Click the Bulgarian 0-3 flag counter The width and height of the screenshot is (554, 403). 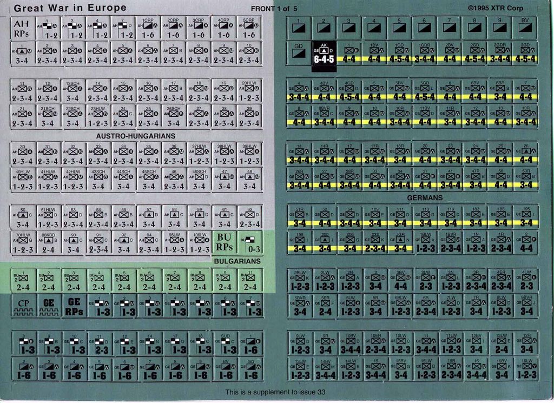click(x=250, y=242)
